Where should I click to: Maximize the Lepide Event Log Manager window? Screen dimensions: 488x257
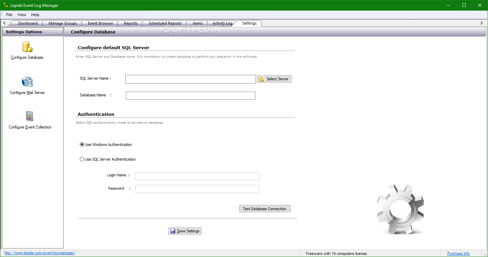click(x=464, y=5)
